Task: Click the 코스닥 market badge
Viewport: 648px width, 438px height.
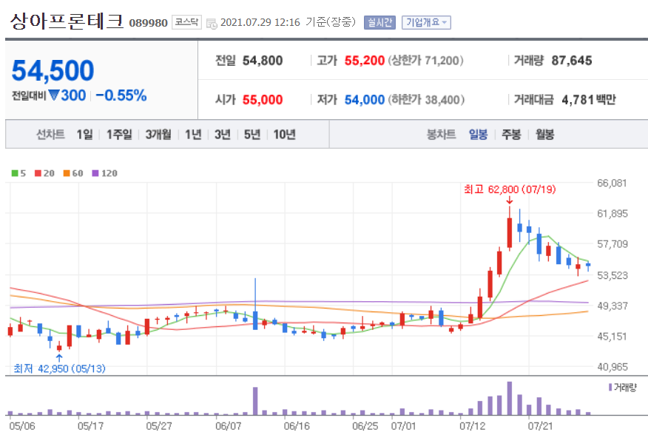Action: tap(186, 22)
